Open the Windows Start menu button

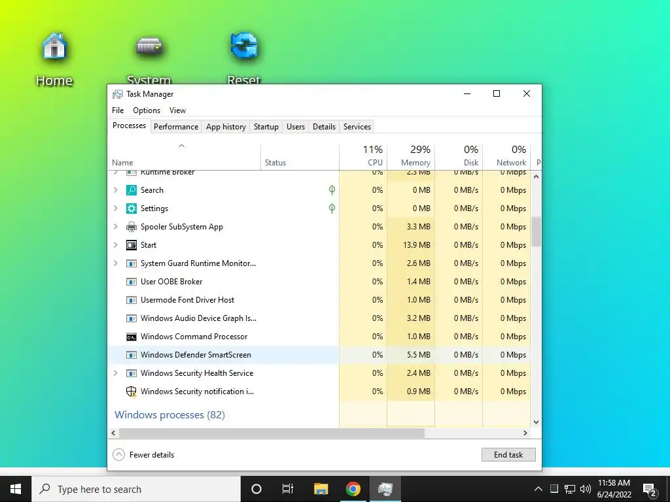[16, 489]
